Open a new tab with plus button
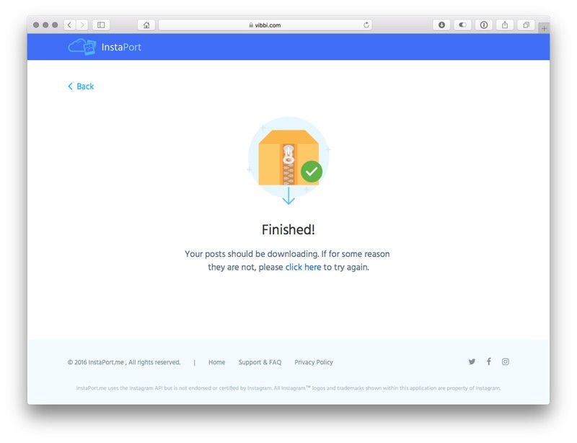Image resolution: width=577 pixels, height=443 pixels. click(545, 28)
